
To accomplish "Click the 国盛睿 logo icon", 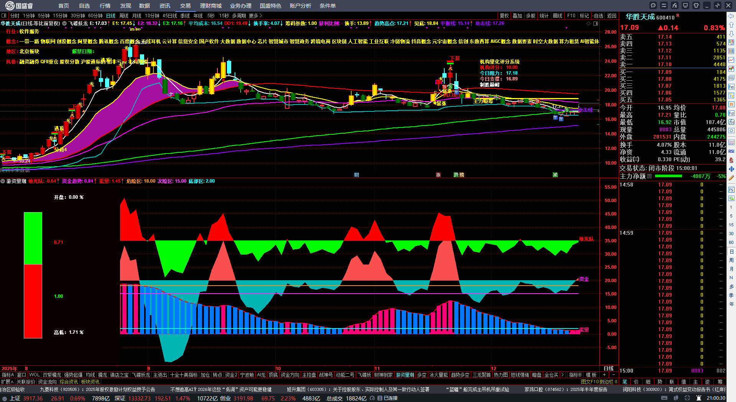I will 10,6.
